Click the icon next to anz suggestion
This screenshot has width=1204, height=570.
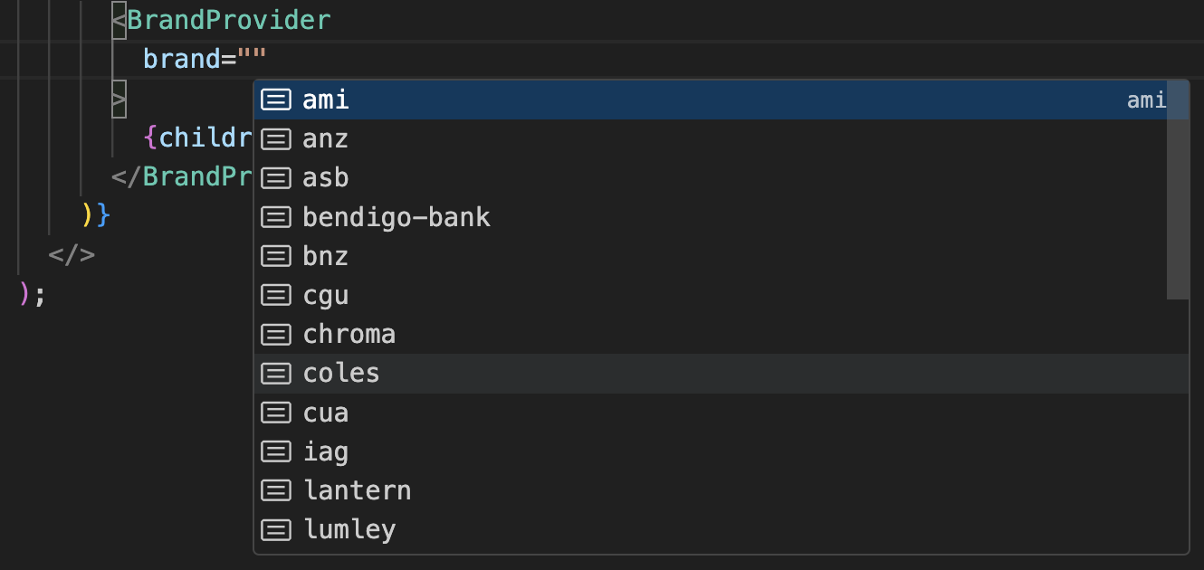pyautogui.click(x=275, y=139)
